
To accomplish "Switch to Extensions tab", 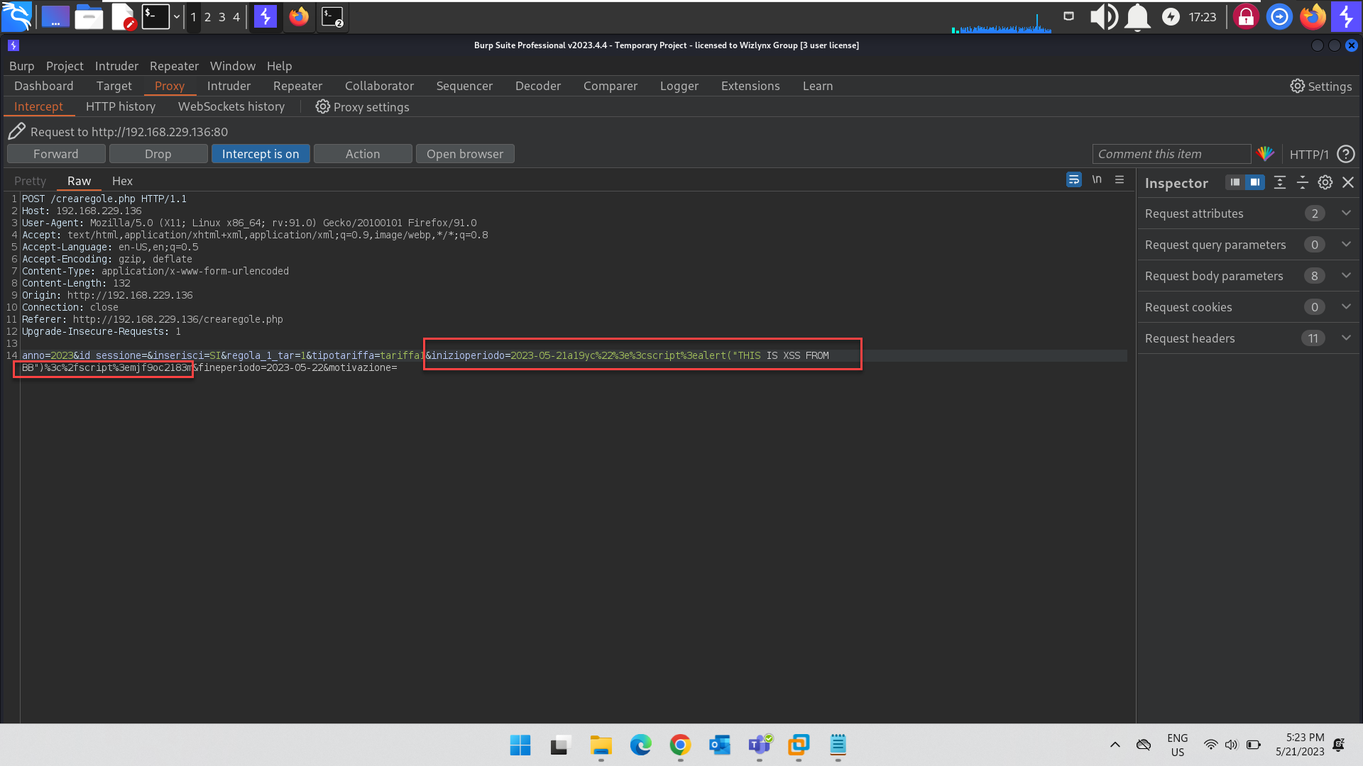I will point(750,86).
